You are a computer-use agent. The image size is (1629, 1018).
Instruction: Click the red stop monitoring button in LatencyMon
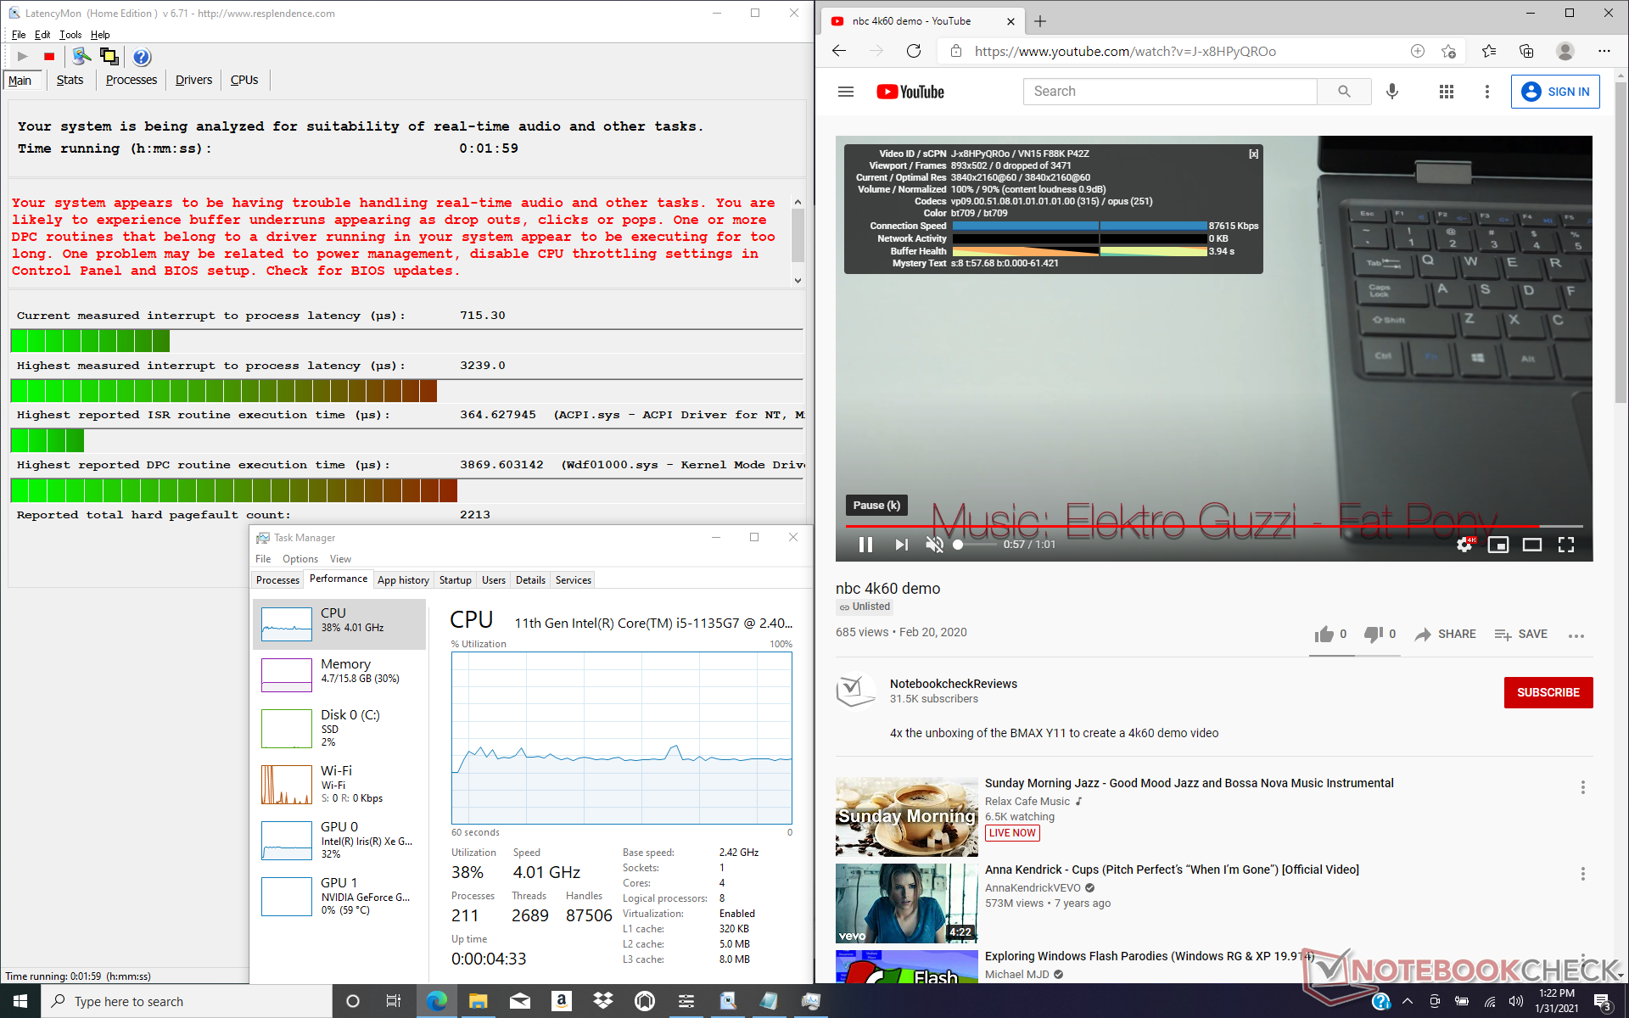(49, 57)
